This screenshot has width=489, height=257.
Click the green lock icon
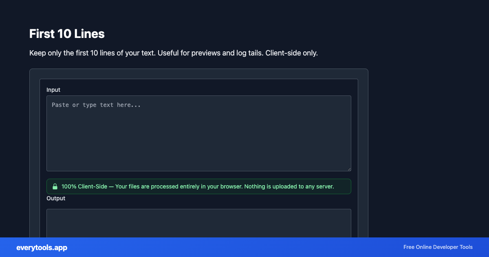click(x=55, y=186)
